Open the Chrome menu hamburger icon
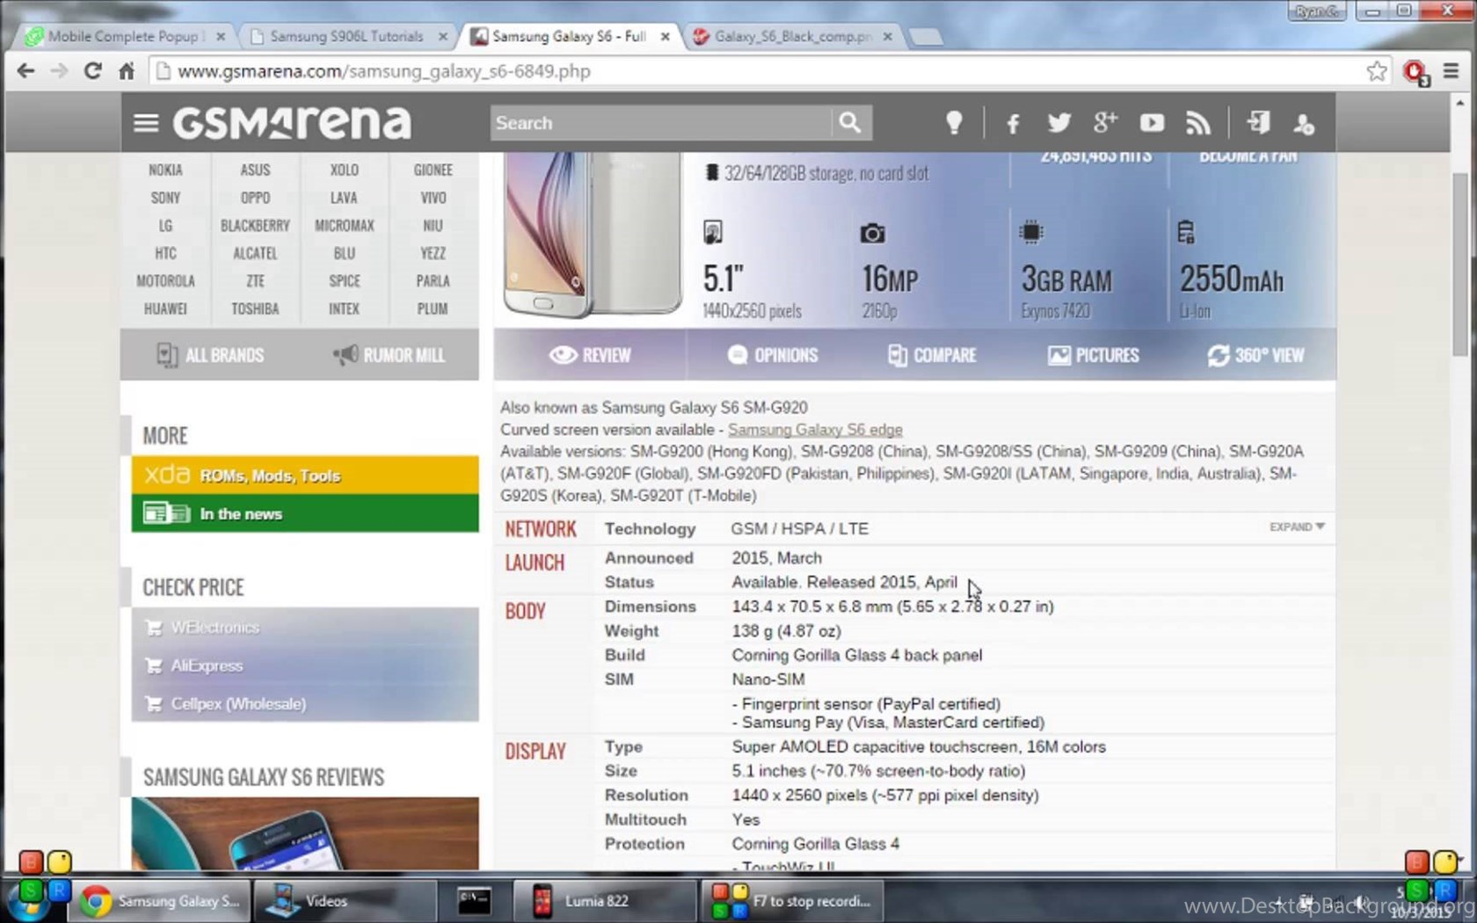 [x=1451, y=71]
